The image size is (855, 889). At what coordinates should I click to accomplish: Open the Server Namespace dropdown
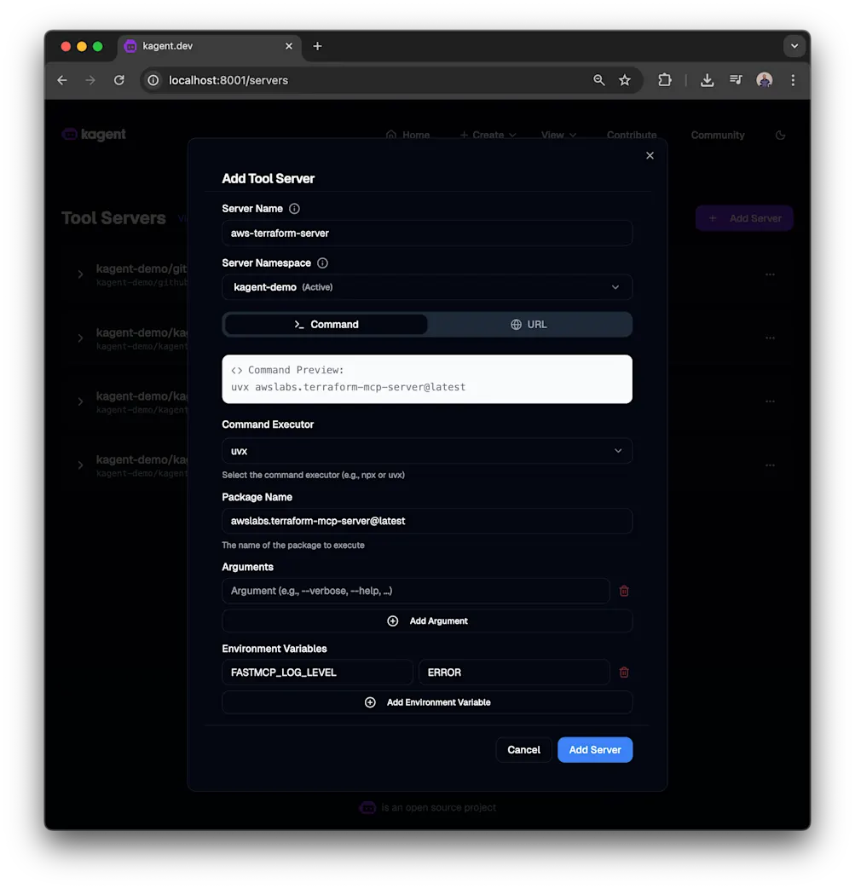click(426, 287)
